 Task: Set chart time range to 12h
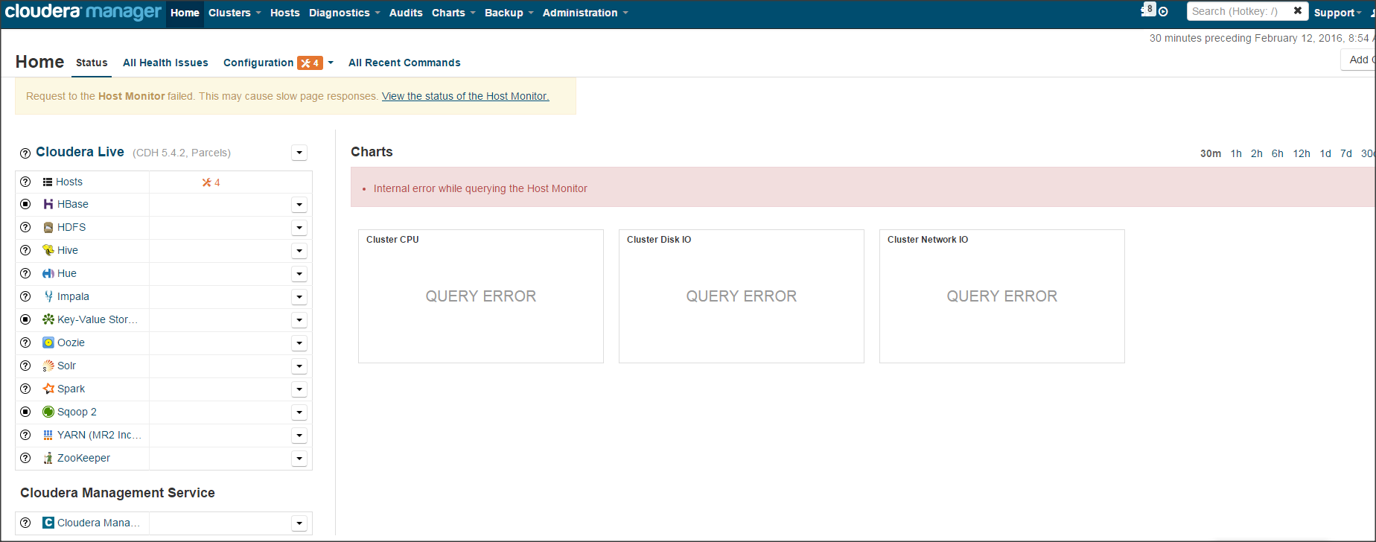pos(1302,153)
